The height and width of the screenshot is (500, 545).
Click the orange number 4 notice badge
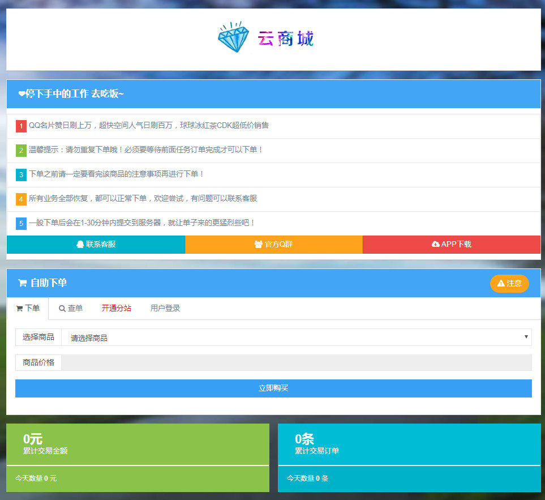tap(21, 199)
